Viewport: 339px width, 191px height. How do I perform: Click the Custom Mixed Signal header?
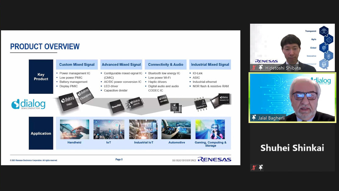(x=77, y=65)
